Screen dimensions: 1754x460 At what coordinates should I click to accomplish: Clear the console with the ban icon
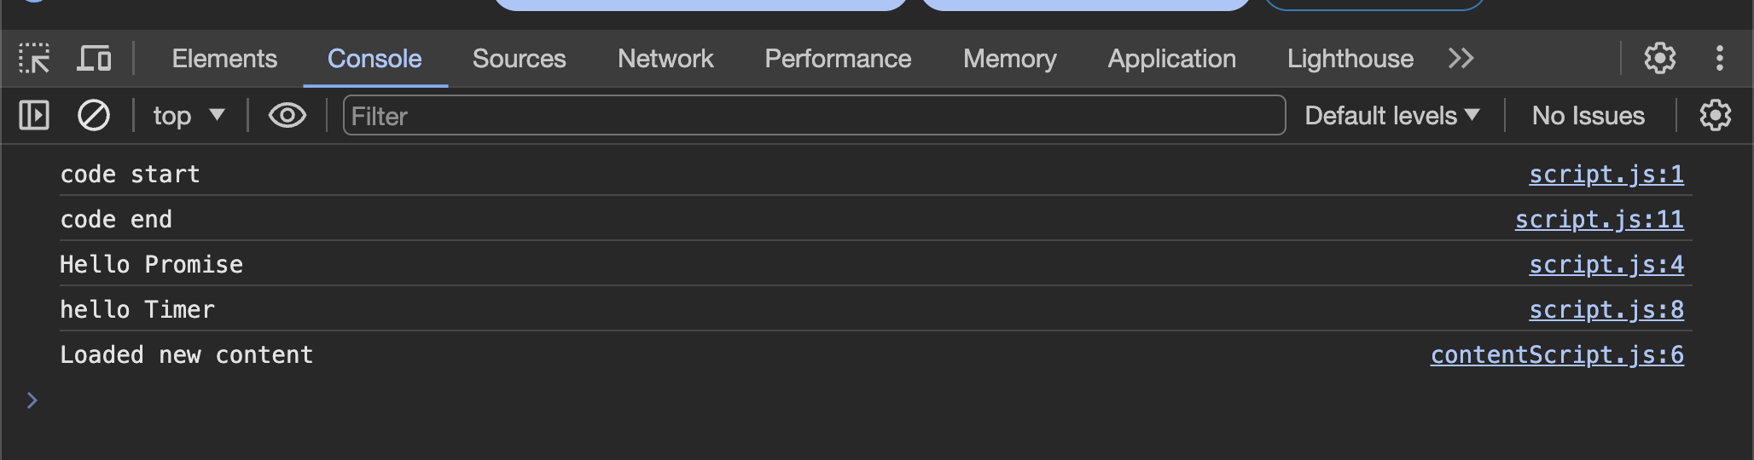click(94, 115)
